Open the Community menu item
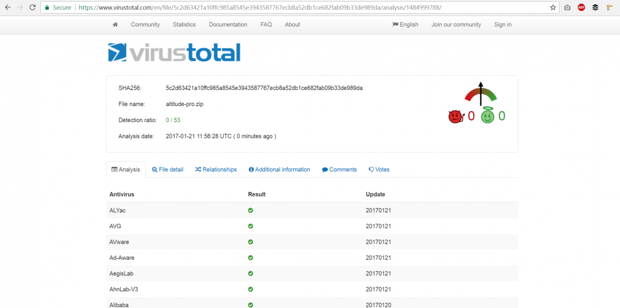 tap(145, 25)
